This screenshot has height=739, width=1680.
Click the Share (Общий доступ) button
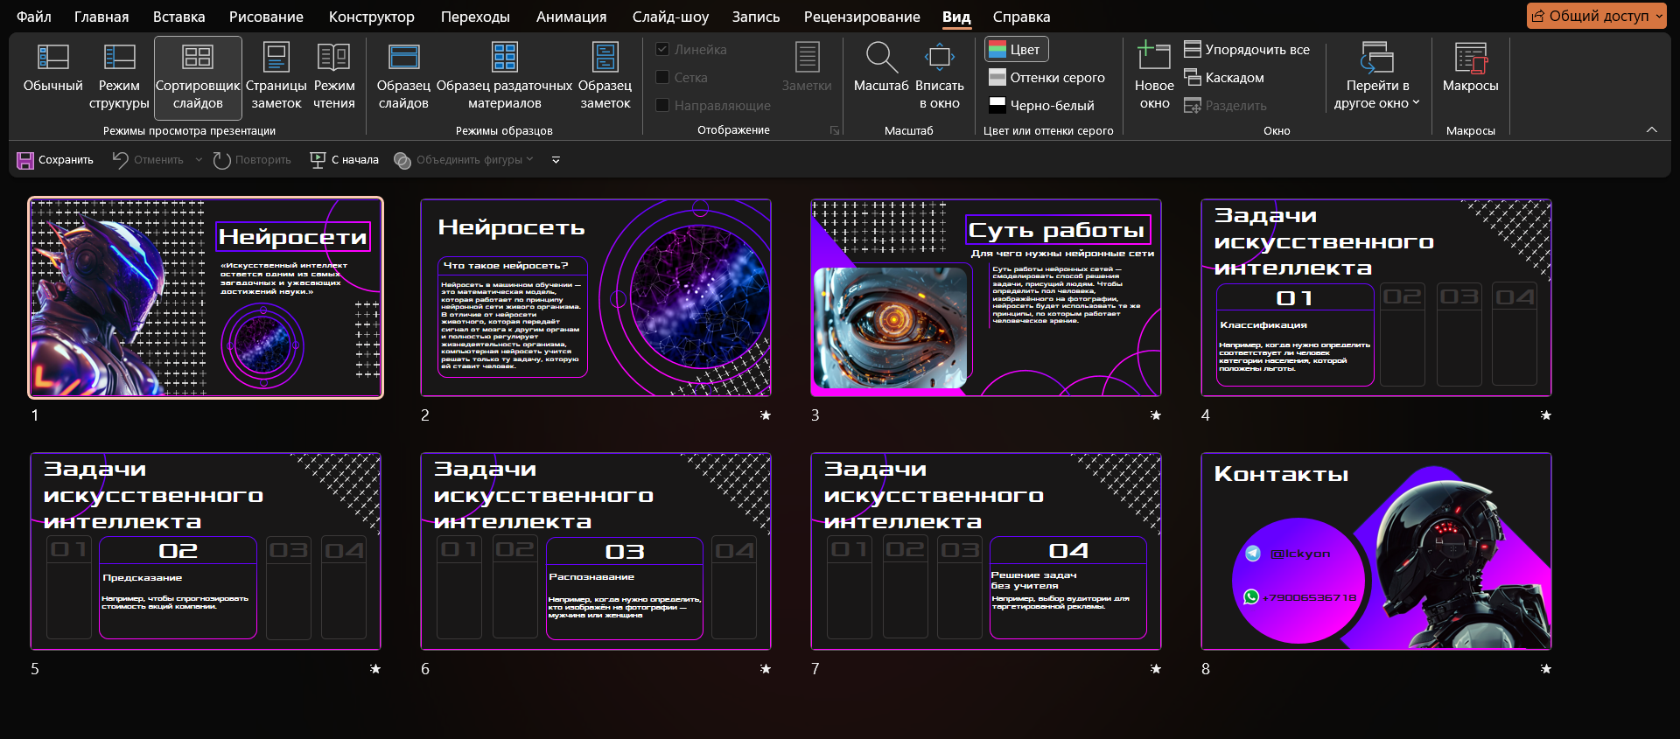tap(1590, 16)
